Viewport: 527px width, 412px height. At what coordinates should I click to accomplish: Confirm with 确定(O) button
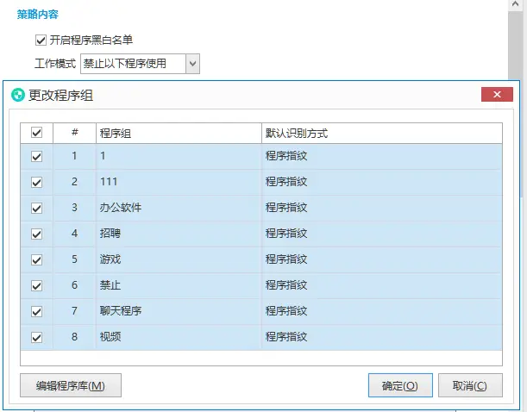tap(399, 385)
